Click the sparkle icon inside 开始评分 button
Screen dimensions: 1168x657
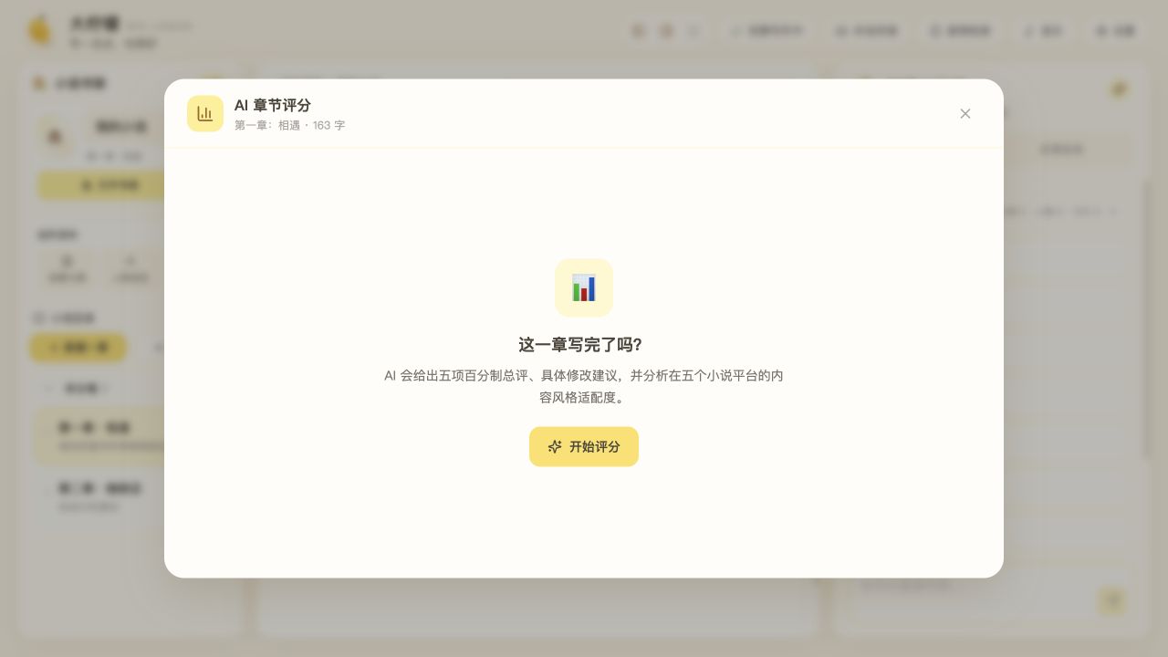[554, 446]
